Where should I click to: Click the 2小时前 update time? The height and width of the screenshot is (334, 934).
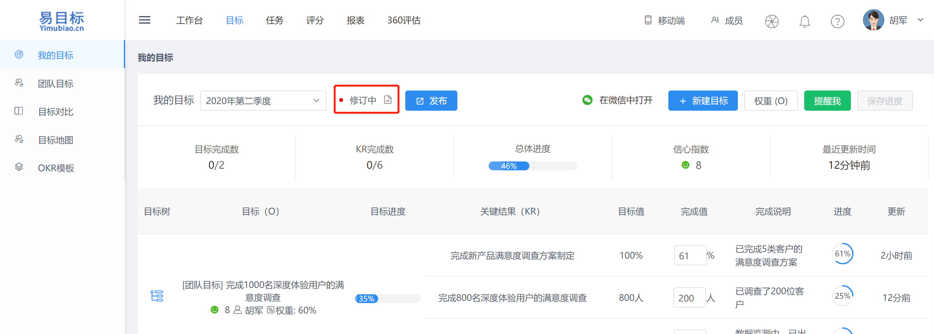(896, 255)
